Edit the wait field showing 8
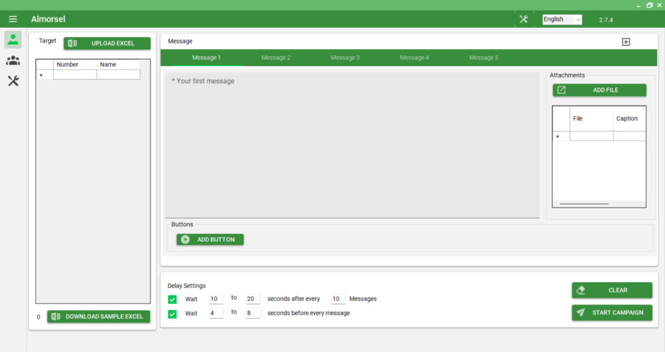Viewport: 665px width, 352px height. click(x=253, y=314)
